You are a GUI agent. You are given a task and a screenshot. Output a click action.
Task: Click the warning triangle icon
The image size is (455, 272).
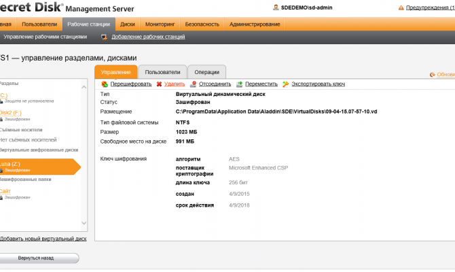(x=401, y=7)
